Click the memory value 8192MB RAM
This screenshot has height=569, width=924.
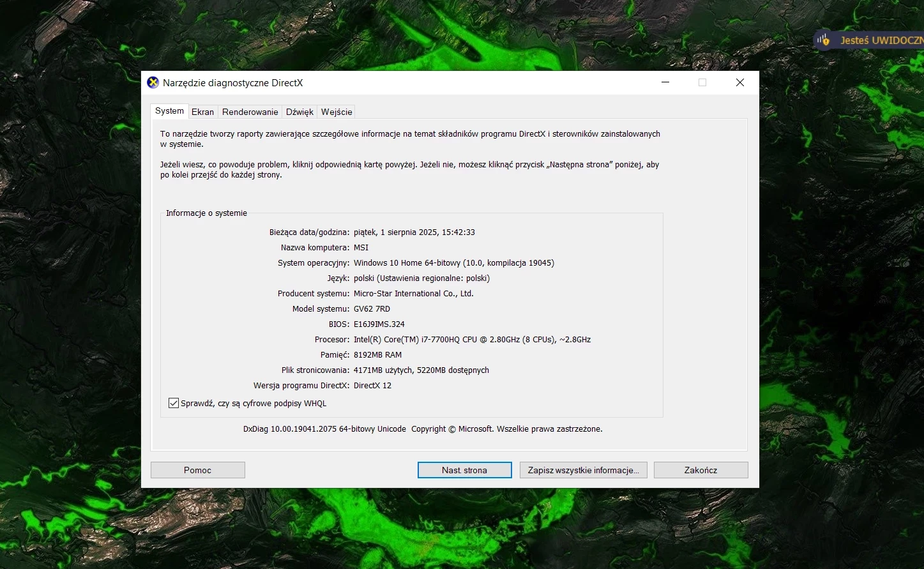378,355
